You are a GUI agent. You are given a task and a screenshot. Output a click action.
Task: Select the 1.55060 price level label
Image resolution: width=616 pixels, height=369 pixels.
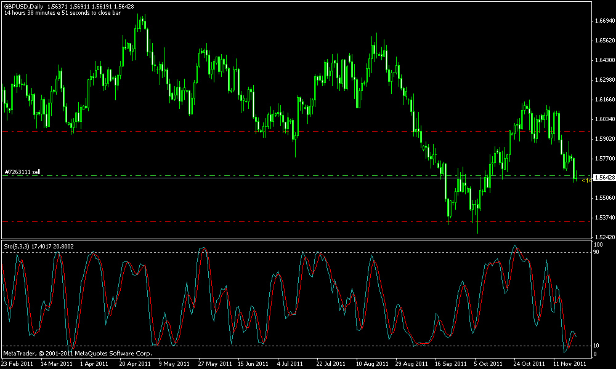coord(605,197)
